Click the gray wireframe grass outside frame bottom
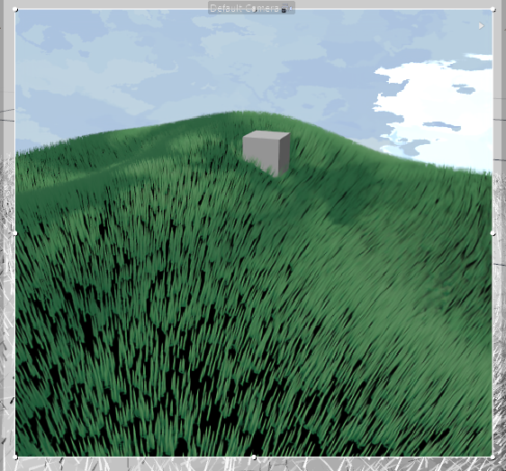Screen dimensions: 506x471 254,464
